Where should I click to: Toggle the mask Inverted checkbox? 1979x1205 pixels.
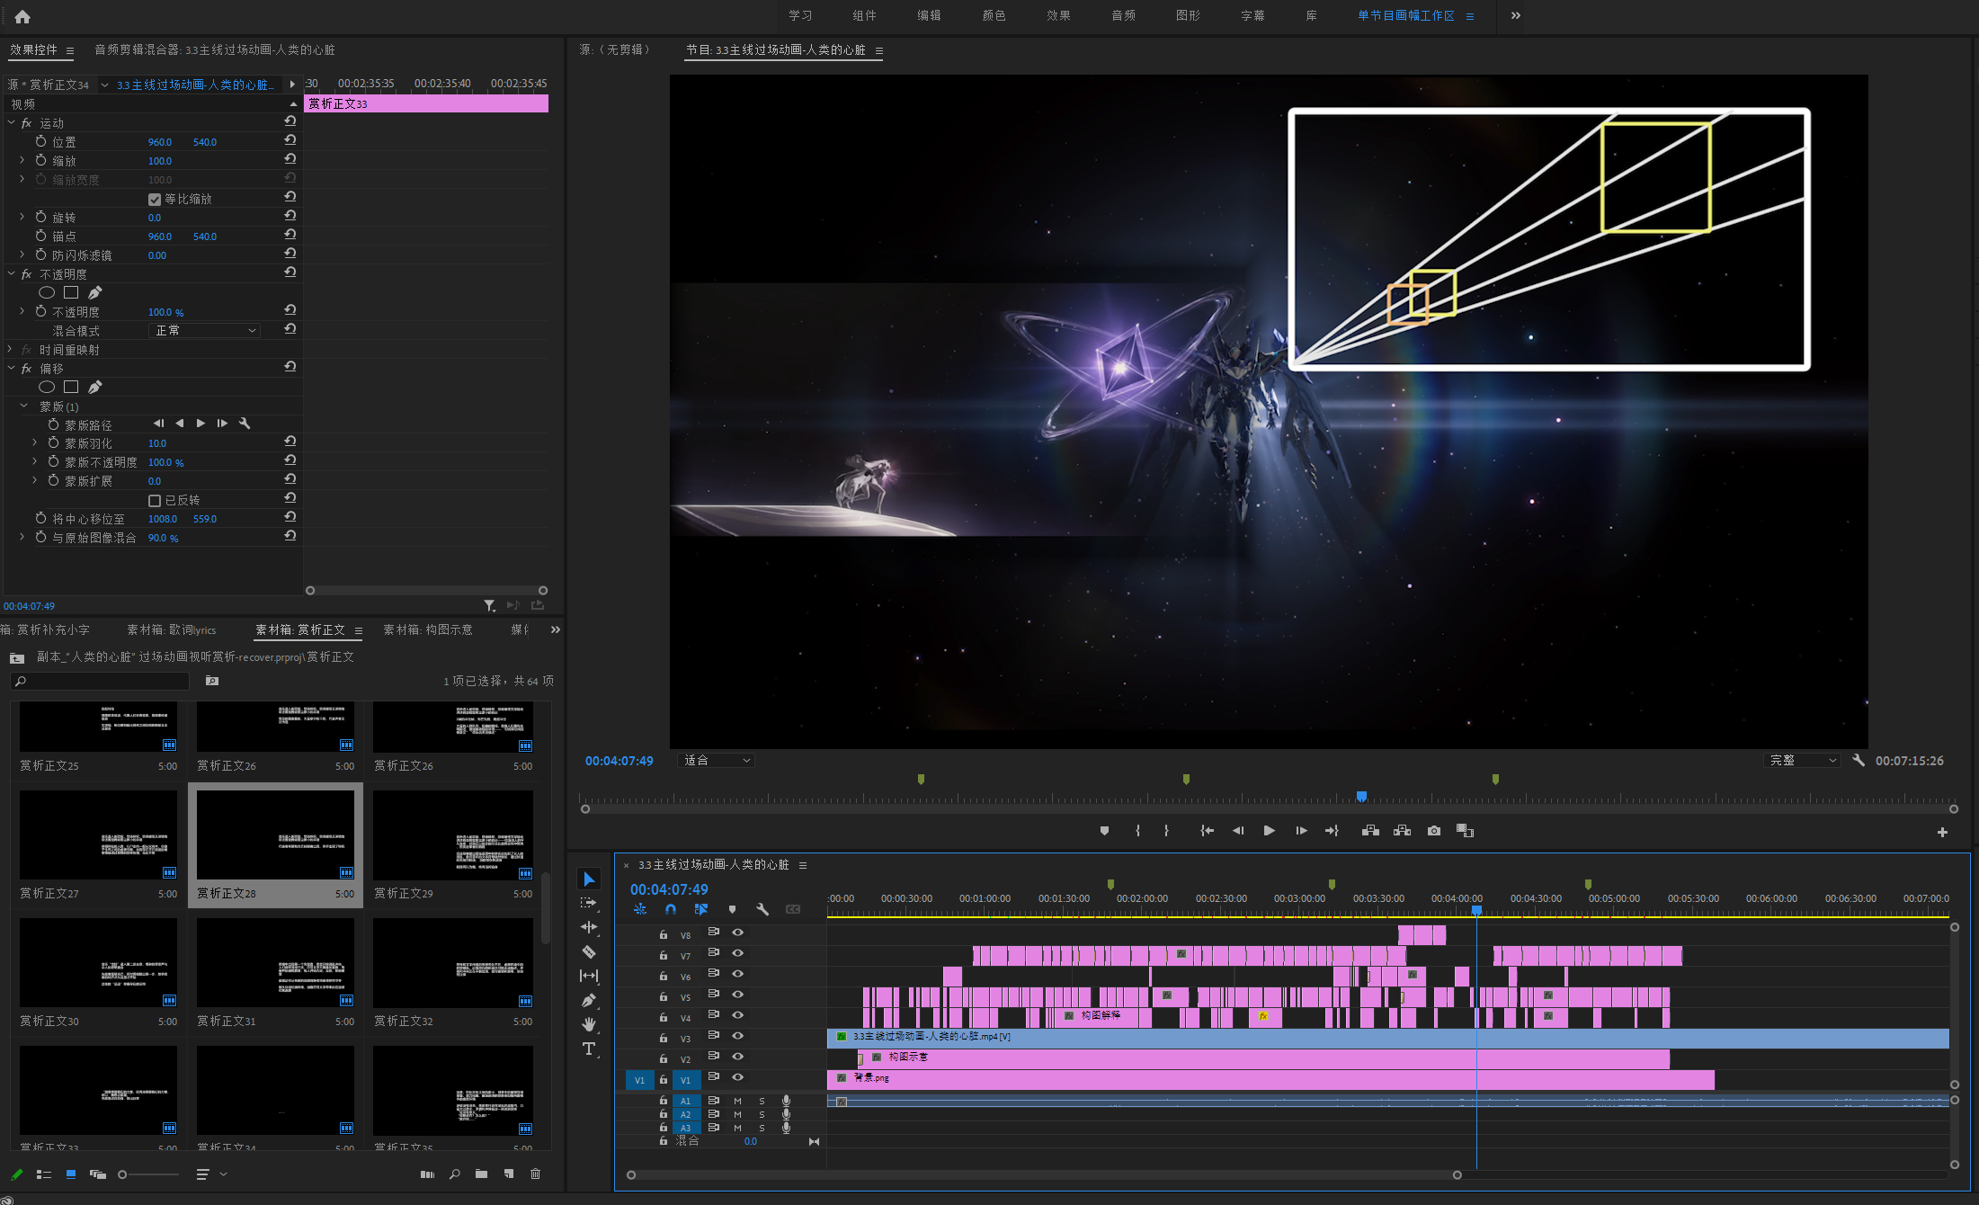(x=155, y=500)
